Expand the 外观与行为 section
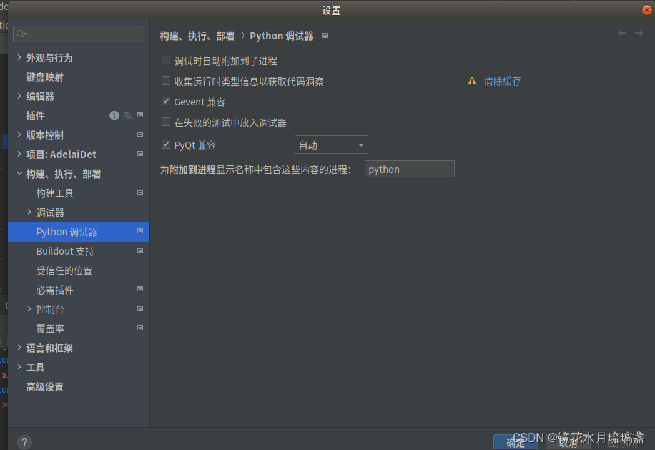This screenshot has height=450, width=655. coord(20,57)
